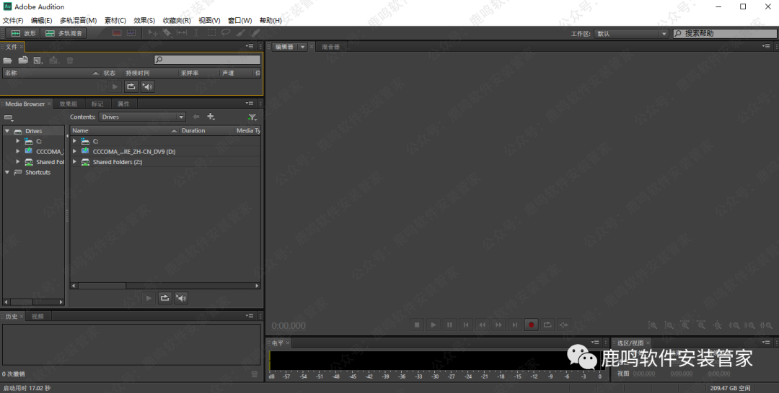Click the Record button in the transport bar
The image size is (779, 393).
(531, 325)
